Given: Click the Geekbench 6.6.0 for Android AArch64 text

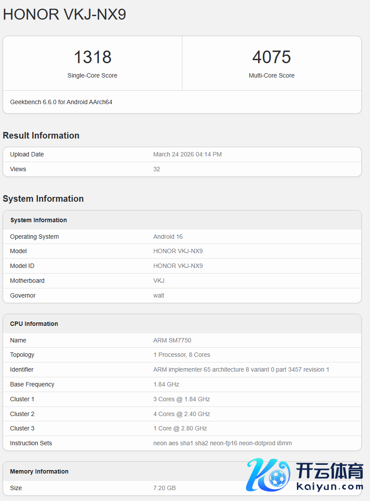Looking at the screenshot, I should [61, 102].
